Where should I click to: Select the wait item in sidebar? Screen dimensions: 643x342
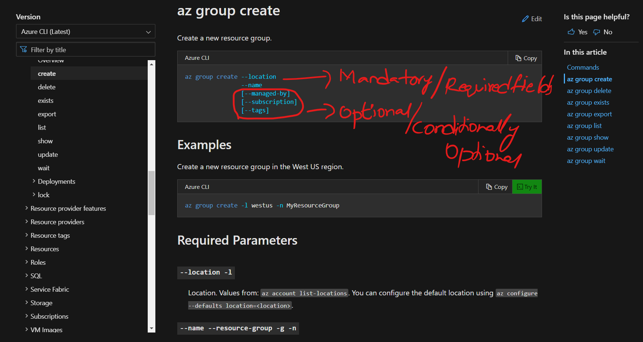(44, 168)
